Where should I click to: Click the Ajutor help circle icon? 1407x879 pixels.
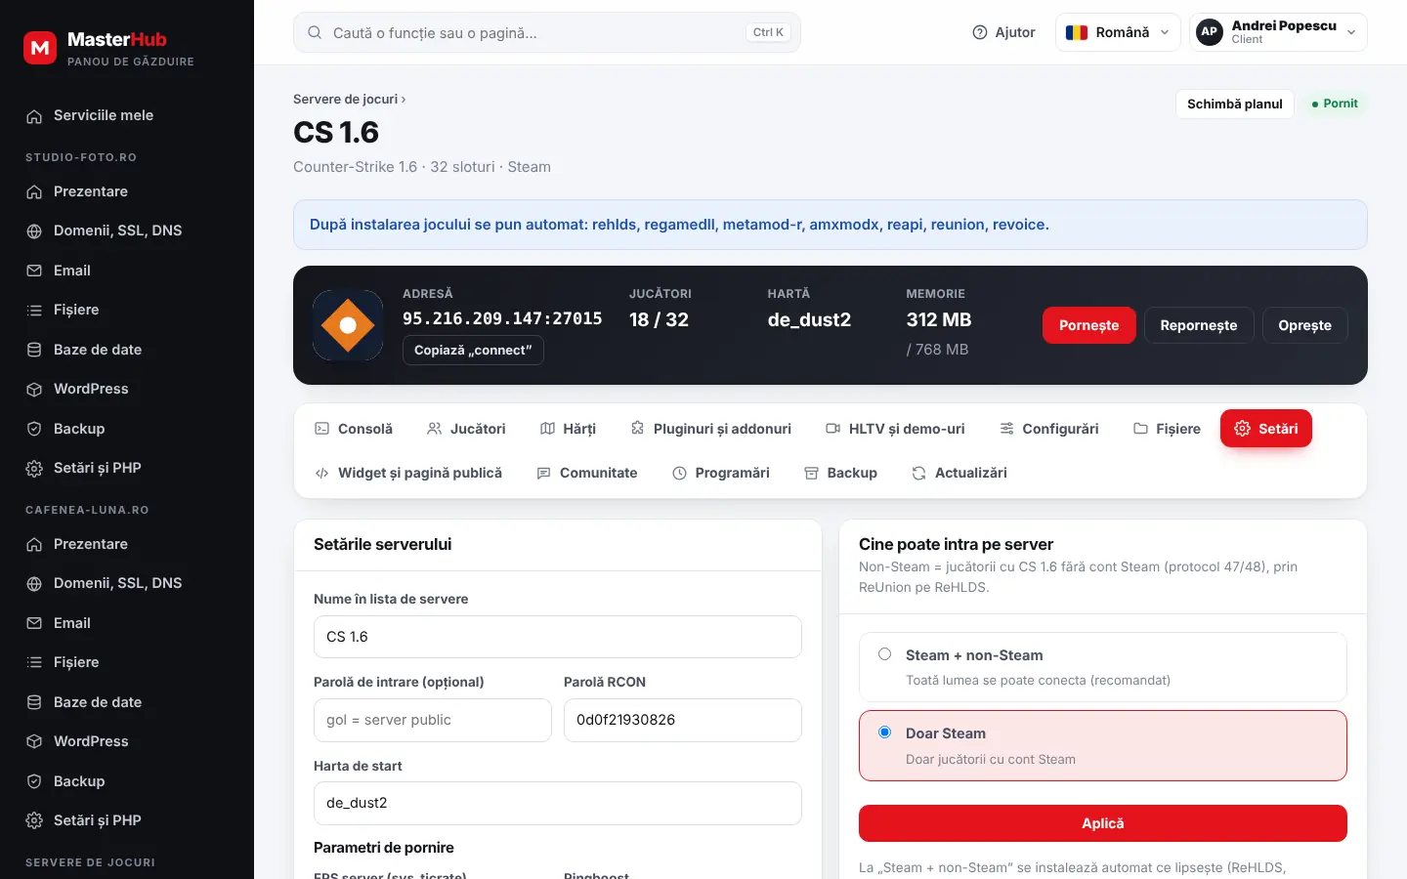980,32
